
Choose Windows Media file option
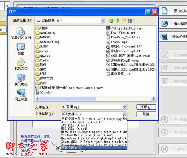coord(94,135)
